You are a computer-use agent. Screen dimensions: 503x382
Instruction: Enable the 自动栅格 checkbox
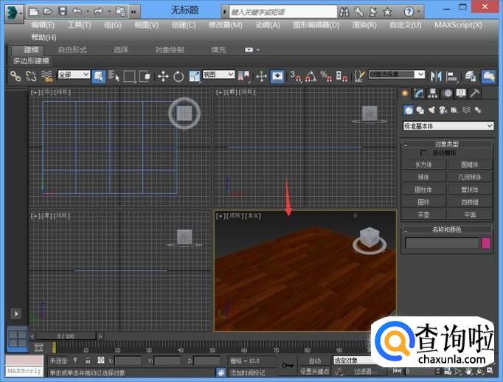423,153
